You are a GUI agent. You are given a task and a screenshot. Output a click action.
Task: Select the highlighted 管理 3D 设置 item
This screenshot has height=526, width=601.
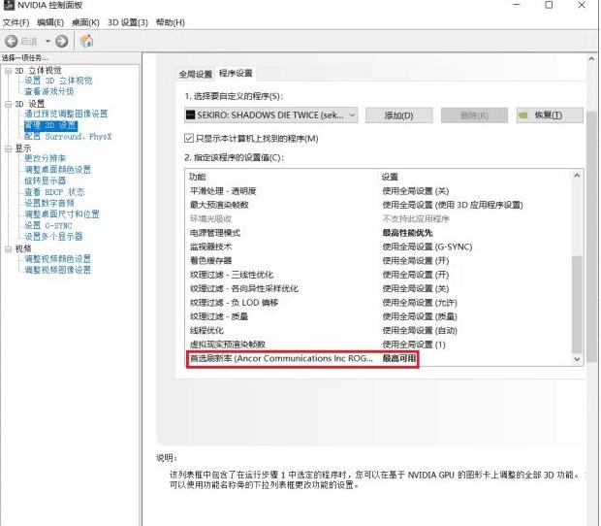pos(50,125)
